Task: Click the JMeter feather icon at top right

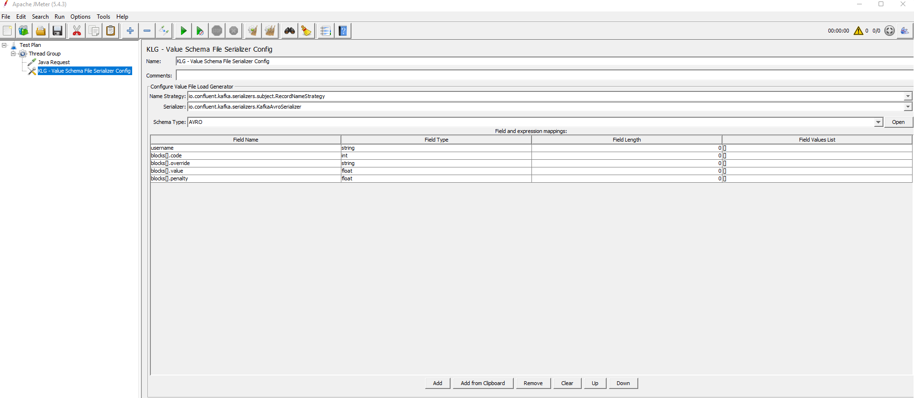Action: [x=904, y=31]
